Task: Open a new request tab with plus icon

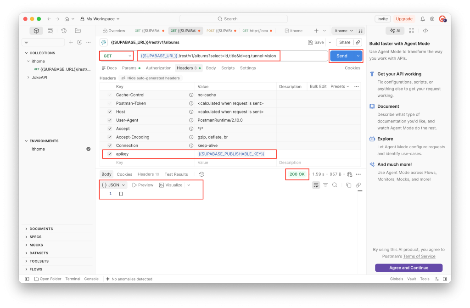Action: [316, 31]
